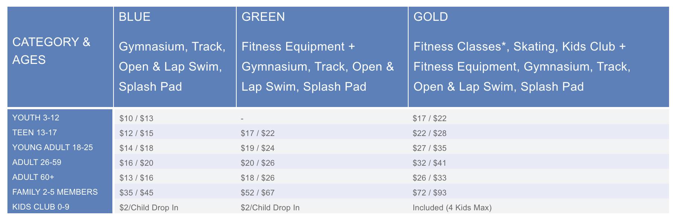675x217 pixels.
Task: Select the KIDS CLUB 0-9 row label
Action: coord(41,207)
